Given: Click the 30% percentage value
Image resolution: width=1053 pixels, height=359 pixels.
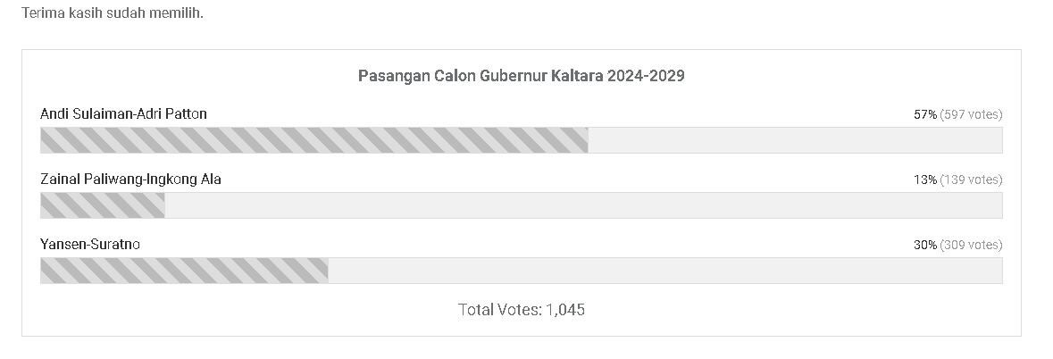Looking at the screenshot, I should [924, 245].
